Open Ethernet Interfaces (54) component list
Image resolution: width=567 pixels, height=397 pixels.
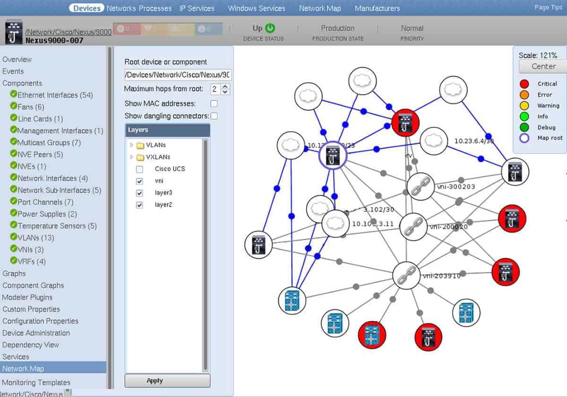(x=55, y=95)
